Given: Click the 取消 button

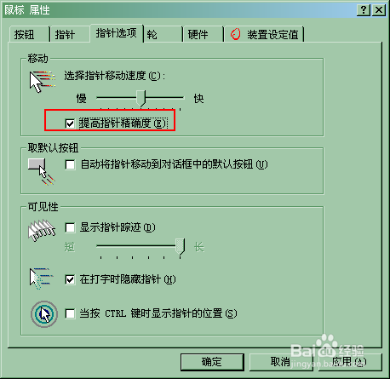Looking at the screenshot, I should (281, 362).
